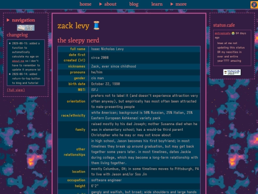Click the crying emoji in status
The height and width of the screenshot is (194, 258).
tap(233, 34)
